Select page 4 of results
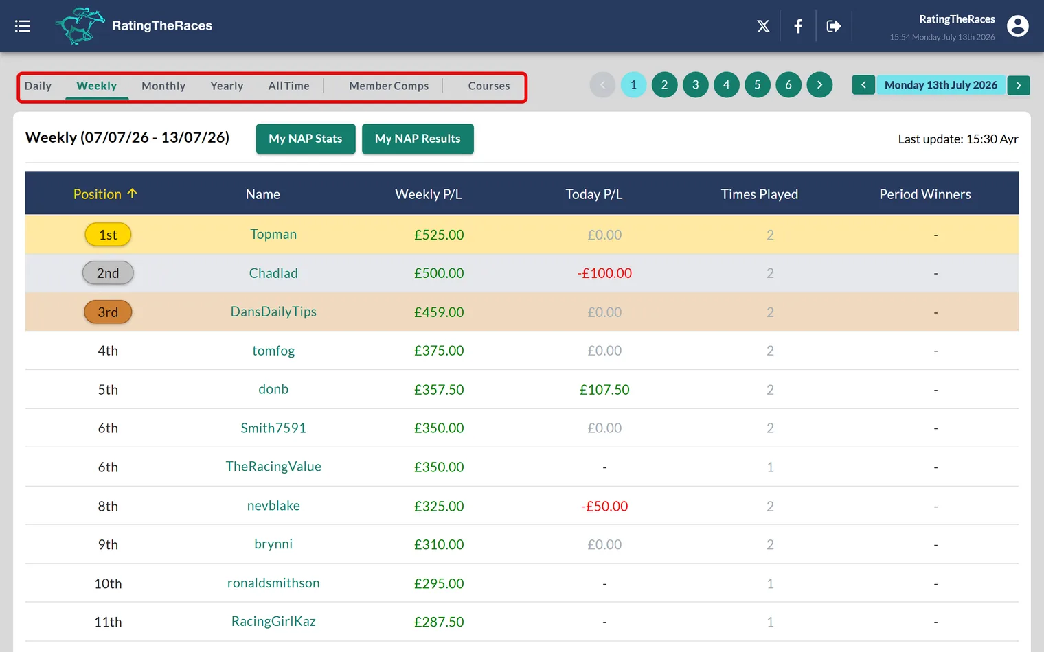Image resolution: width=1044 pixels, height=652 pixels. [x=727, y=85]
